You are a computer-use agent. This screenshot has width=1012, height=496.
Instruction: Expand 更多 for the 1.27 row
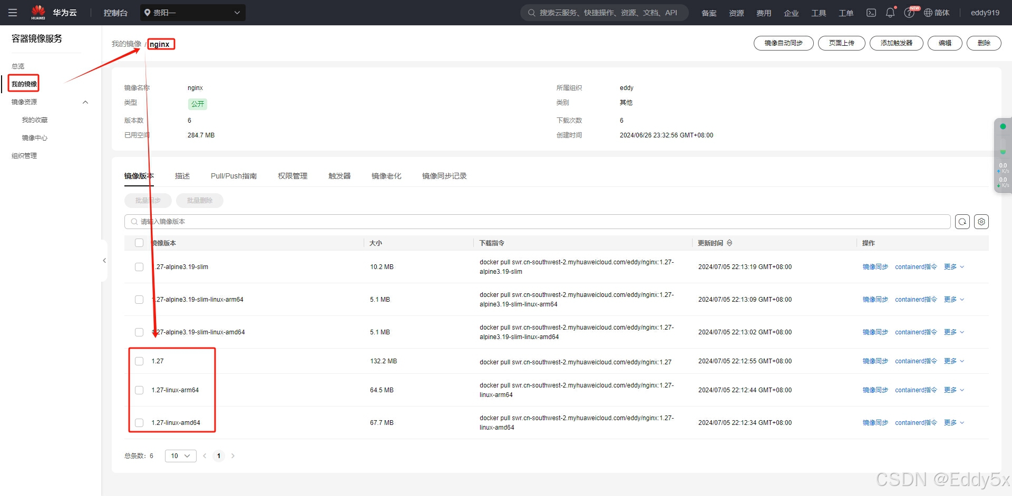954,361
